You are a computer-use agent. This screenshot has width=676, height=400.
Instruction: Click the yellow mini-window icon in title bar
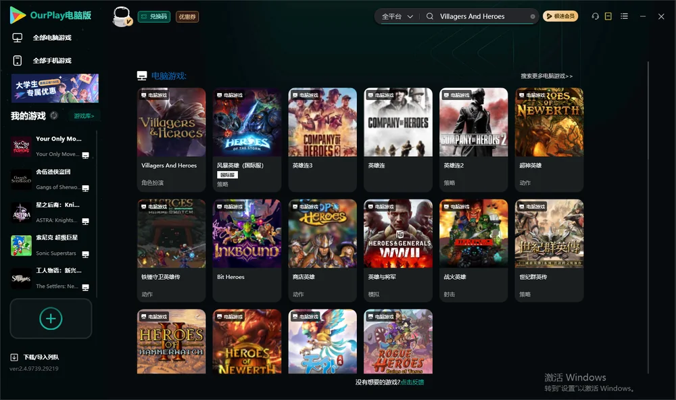[608, 16]
